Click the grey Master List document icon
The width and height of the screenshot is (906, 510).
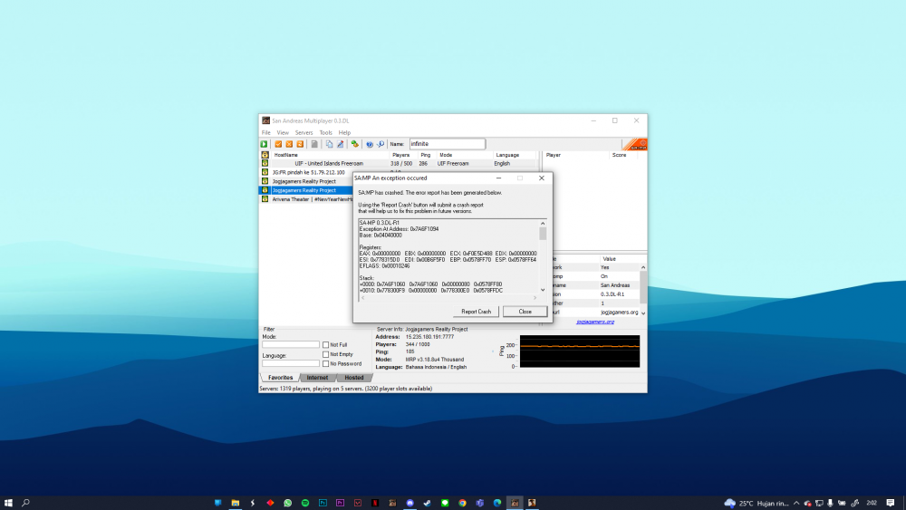pyautogui.click(x=314, y=144)
